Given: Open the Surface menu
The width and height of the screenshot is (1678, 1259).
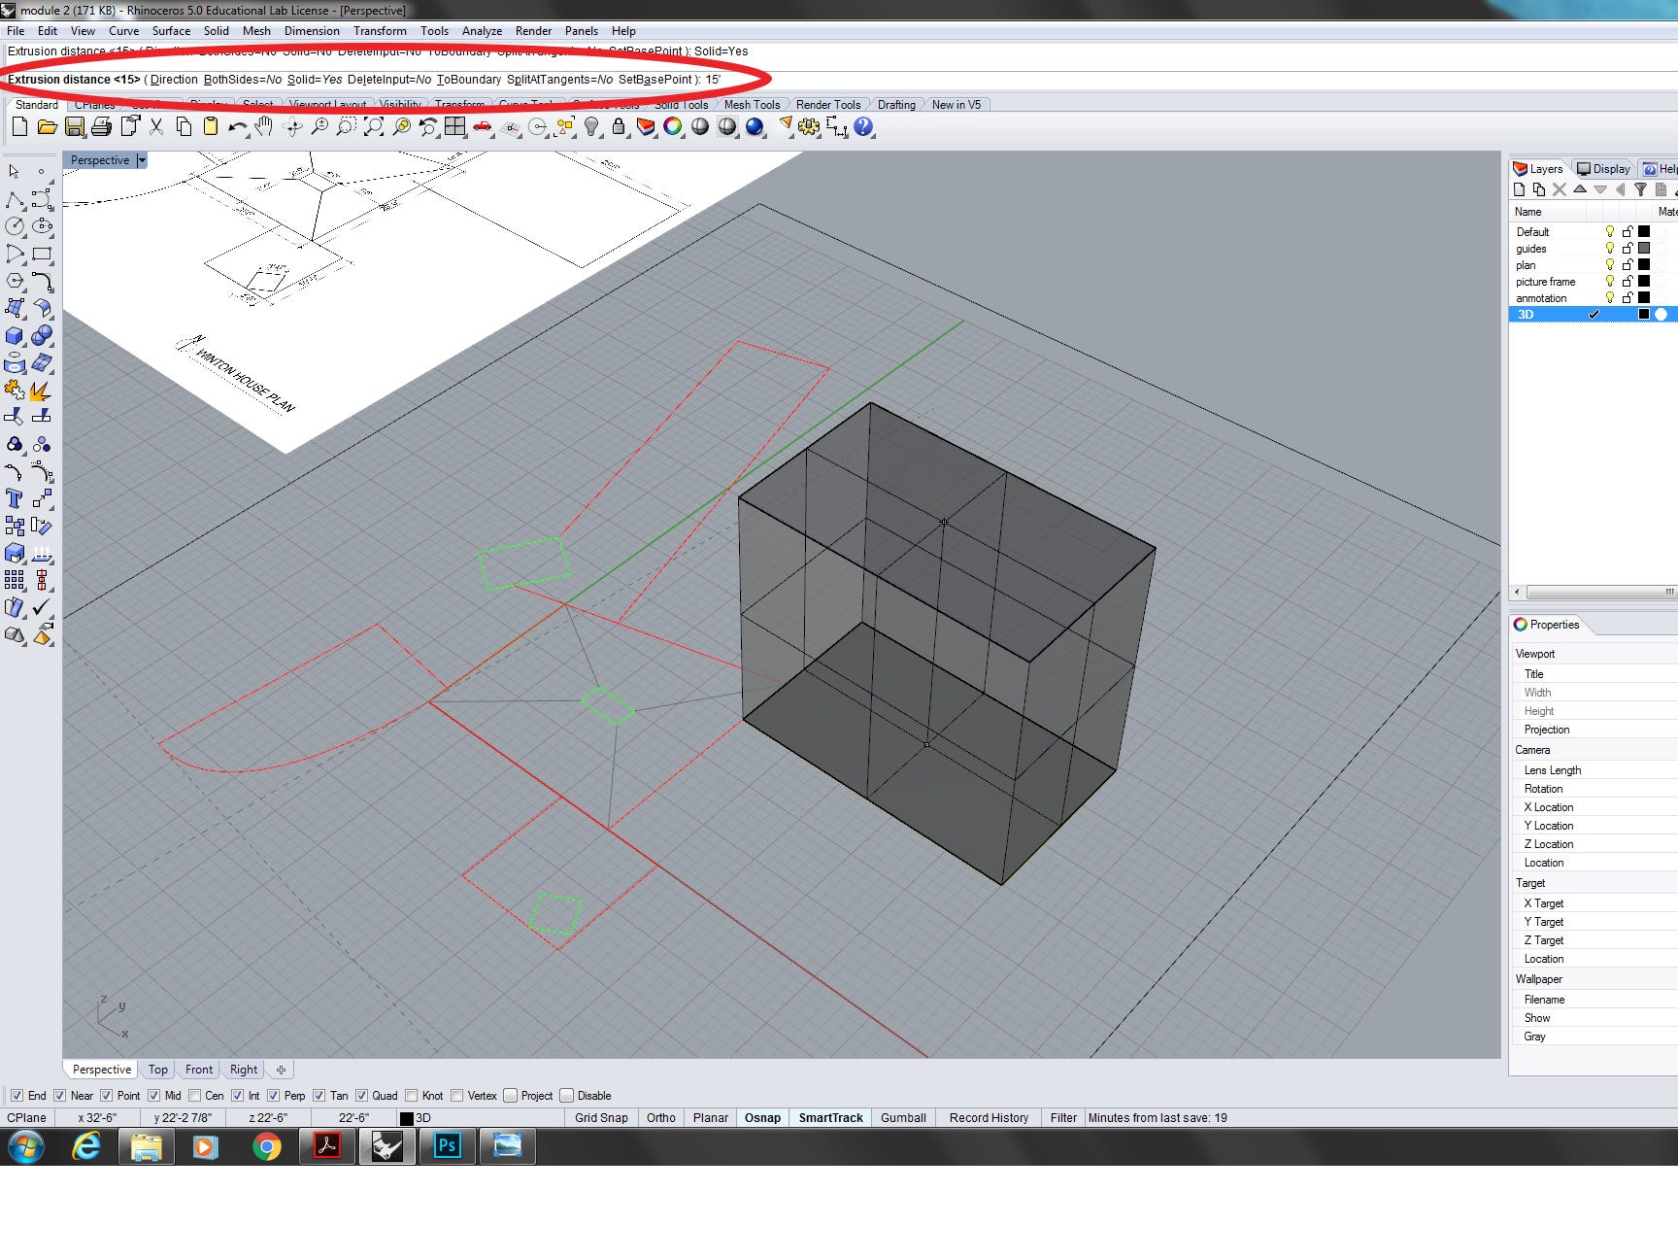Looking at the screenshot, I should [171, 30].
